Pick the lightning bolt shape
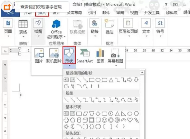Image resolution: width=190 pixels, height=139 pixels. (136, 120)
